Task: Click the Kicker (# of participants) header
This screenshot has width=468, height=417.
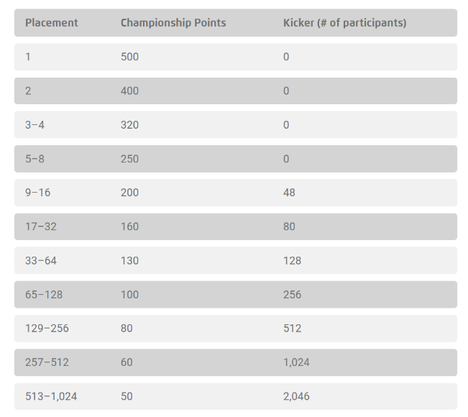Action: (344, 23)
